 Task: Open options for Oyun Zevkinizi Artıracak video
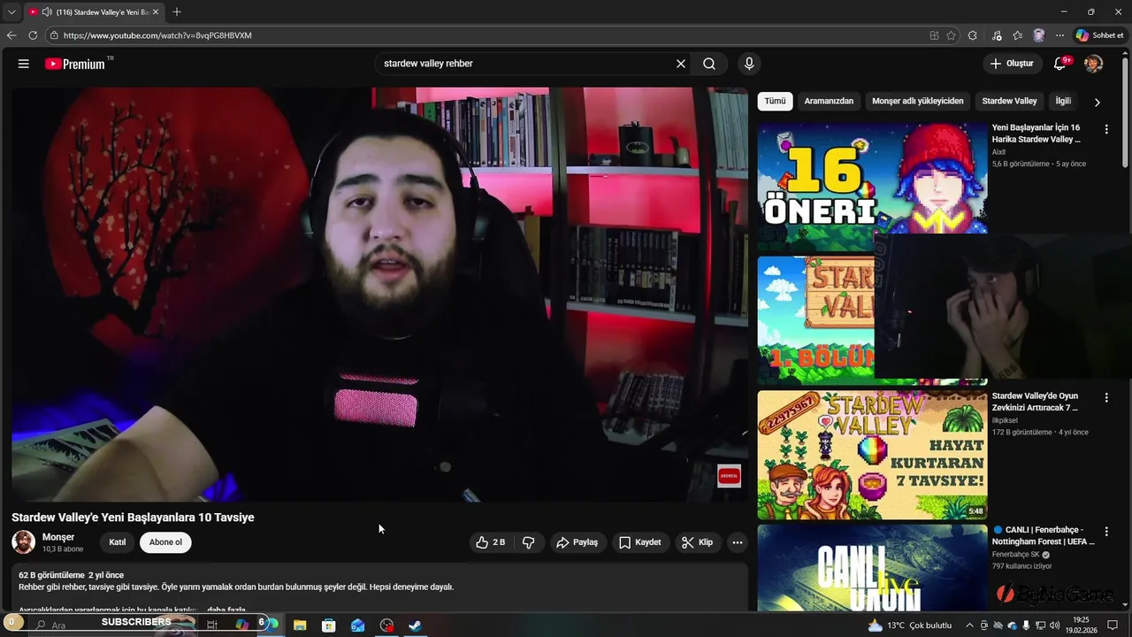point(1106,397)
